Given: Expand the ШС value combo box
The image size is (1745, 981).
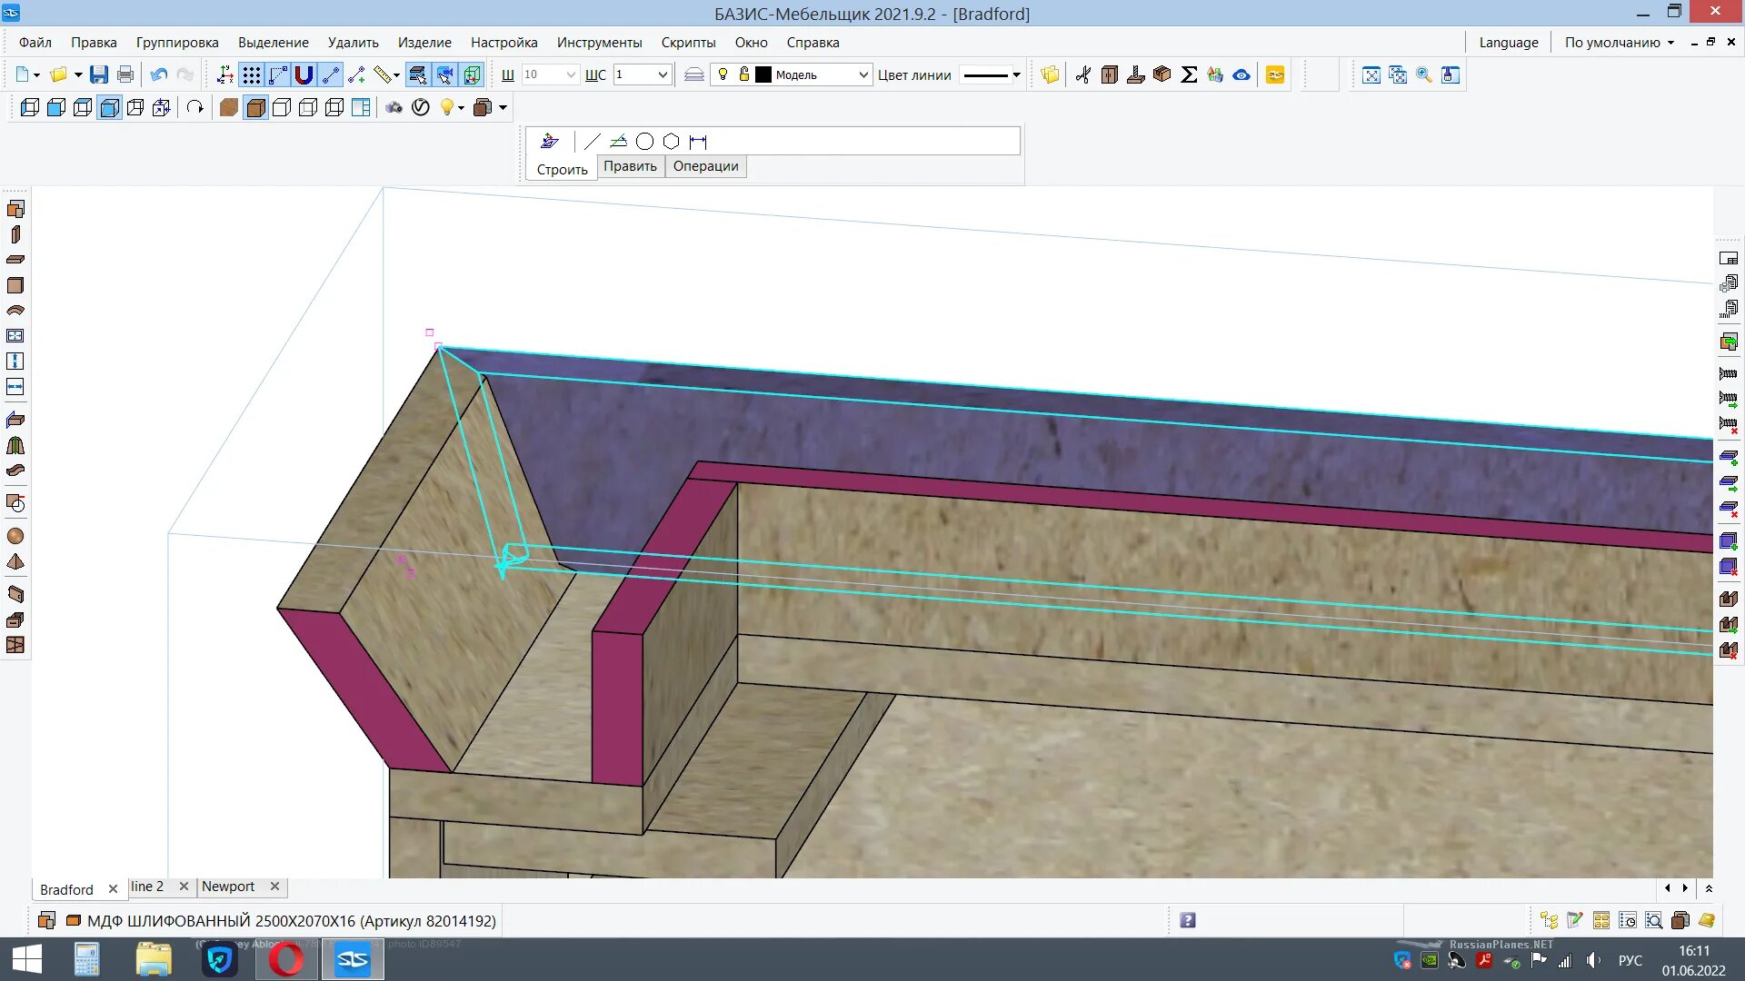Looking at the screenshot, I should click(x=663, y=75).
